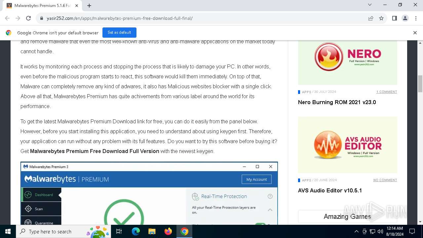This screenshot has height=238, width=423.
Task: Click page scrollbar down arrow
Action: (x=420, y=222)
